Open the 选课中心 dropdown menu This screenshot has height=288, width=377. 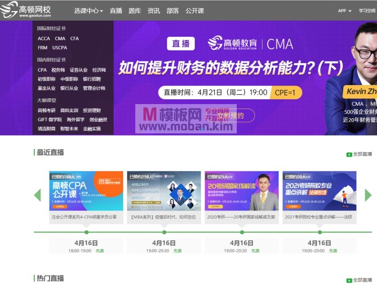(88, 11)
